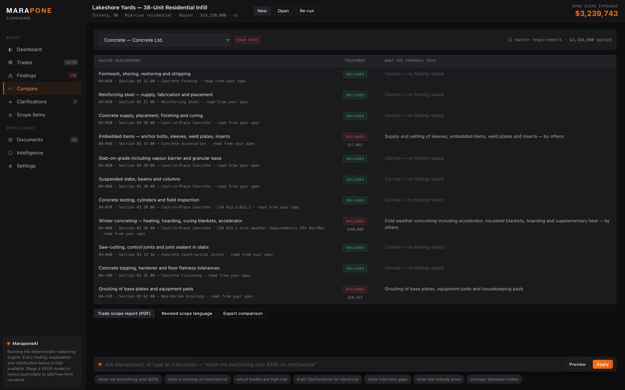The height and width of the screenshot is (390, 625).
Task: Click the Findings warning triangle icon
Action: [x=10, y=75]
